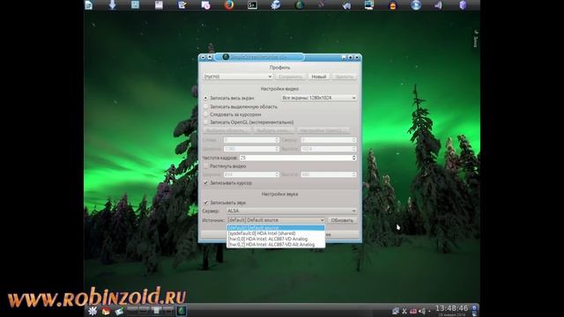
Task: Click the 'Обновить' refresh button
Action: click(342, 220)
